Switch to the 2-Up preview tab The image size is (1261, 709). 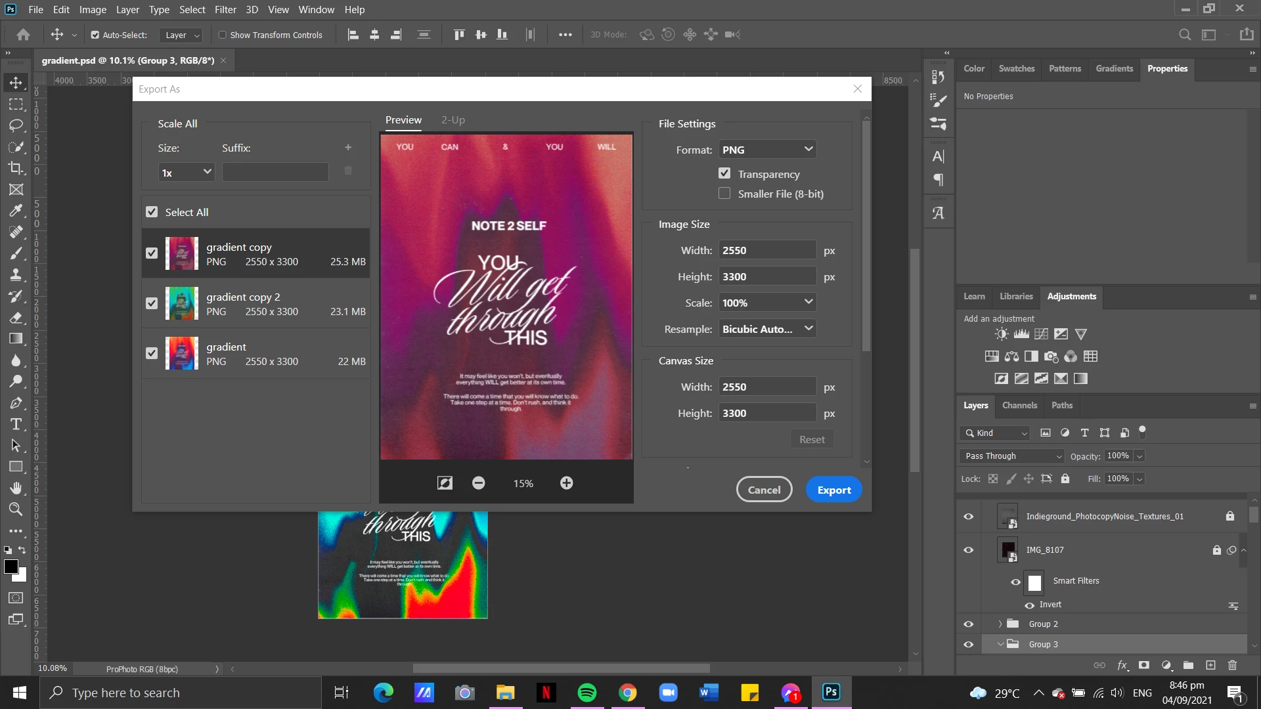click(453, 120)
